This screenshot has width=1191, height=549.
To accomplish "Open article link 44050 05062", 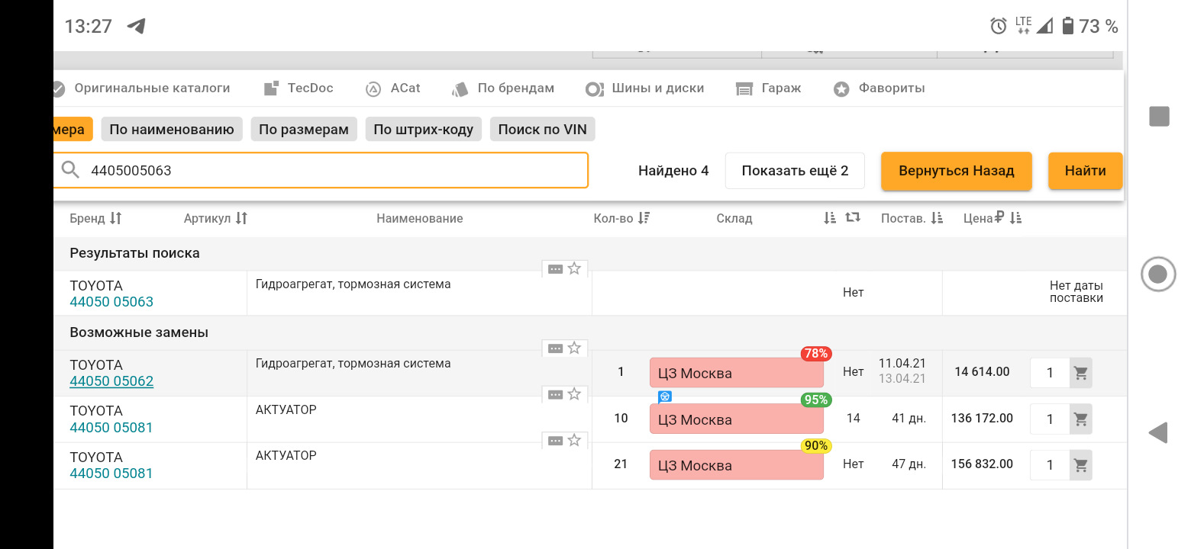I will click(111, 381).
